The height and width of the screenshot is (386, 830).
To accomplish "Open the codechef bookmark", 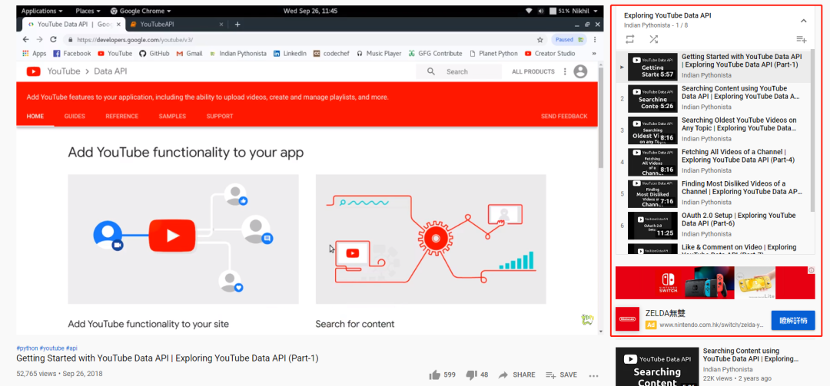I will 330,54.
